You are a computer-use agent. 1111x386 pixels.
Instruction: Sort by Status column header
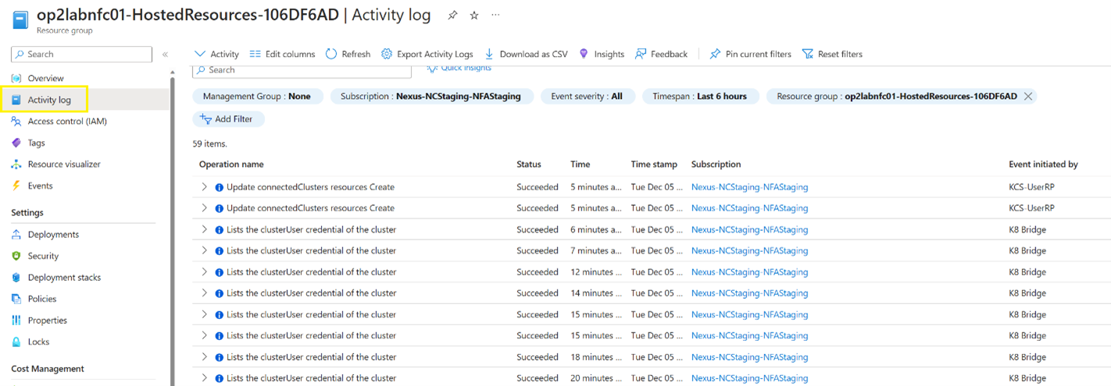click(x=529, y=165)
